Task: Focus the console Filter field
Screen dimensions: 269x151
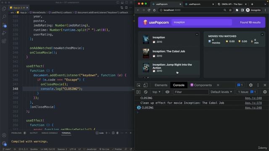Action: coord(191,92)
